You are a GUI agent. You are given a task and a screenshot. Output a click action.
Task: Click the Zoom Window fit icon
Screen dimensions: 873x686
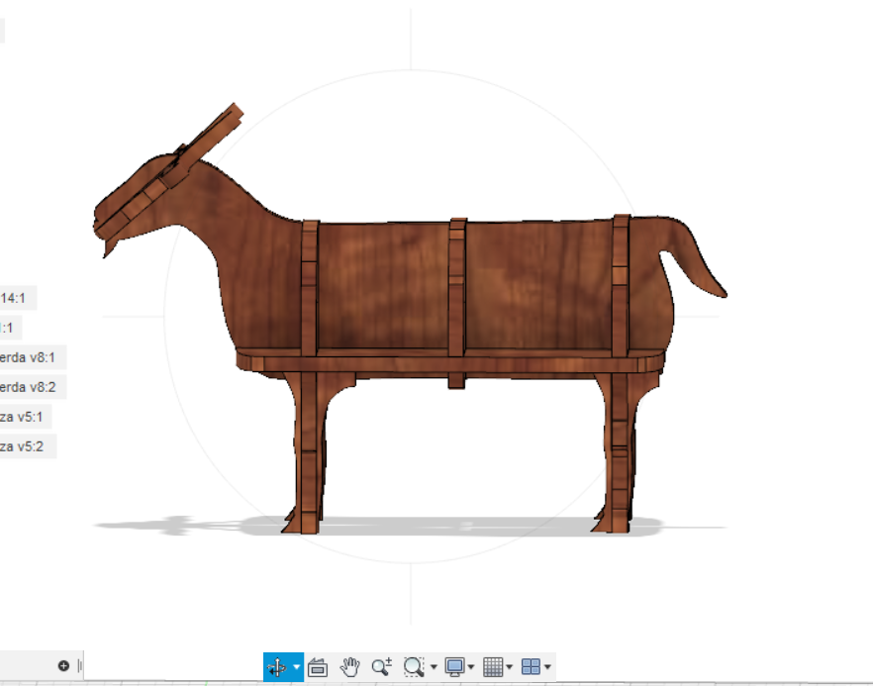click(x=414, y=666)
